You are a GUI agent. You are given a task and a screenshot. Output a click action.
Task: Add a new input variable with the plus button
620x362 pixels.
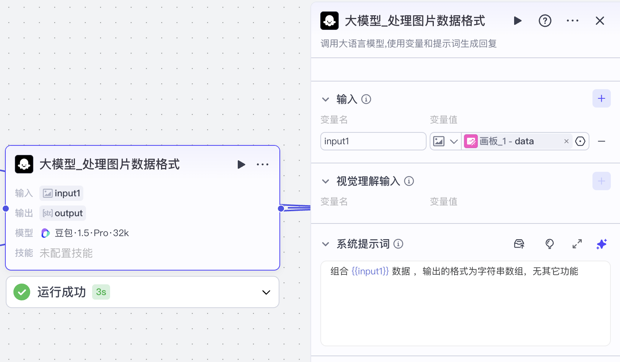(x=601, y=98)
